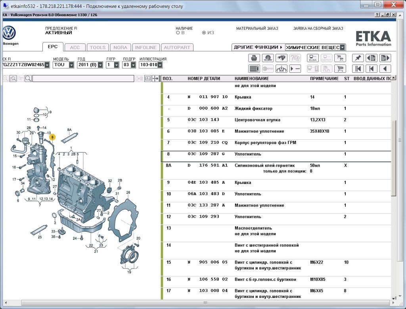This screenshot has height=309, width=406.
Task: Click the help question mark in ETKA title bar
Action: click(x=377, y=15)
